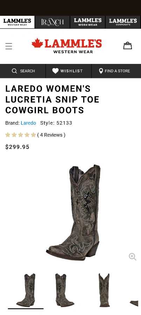
Task: Open the 4 Reviews link
Action: (x=51, y=135)
